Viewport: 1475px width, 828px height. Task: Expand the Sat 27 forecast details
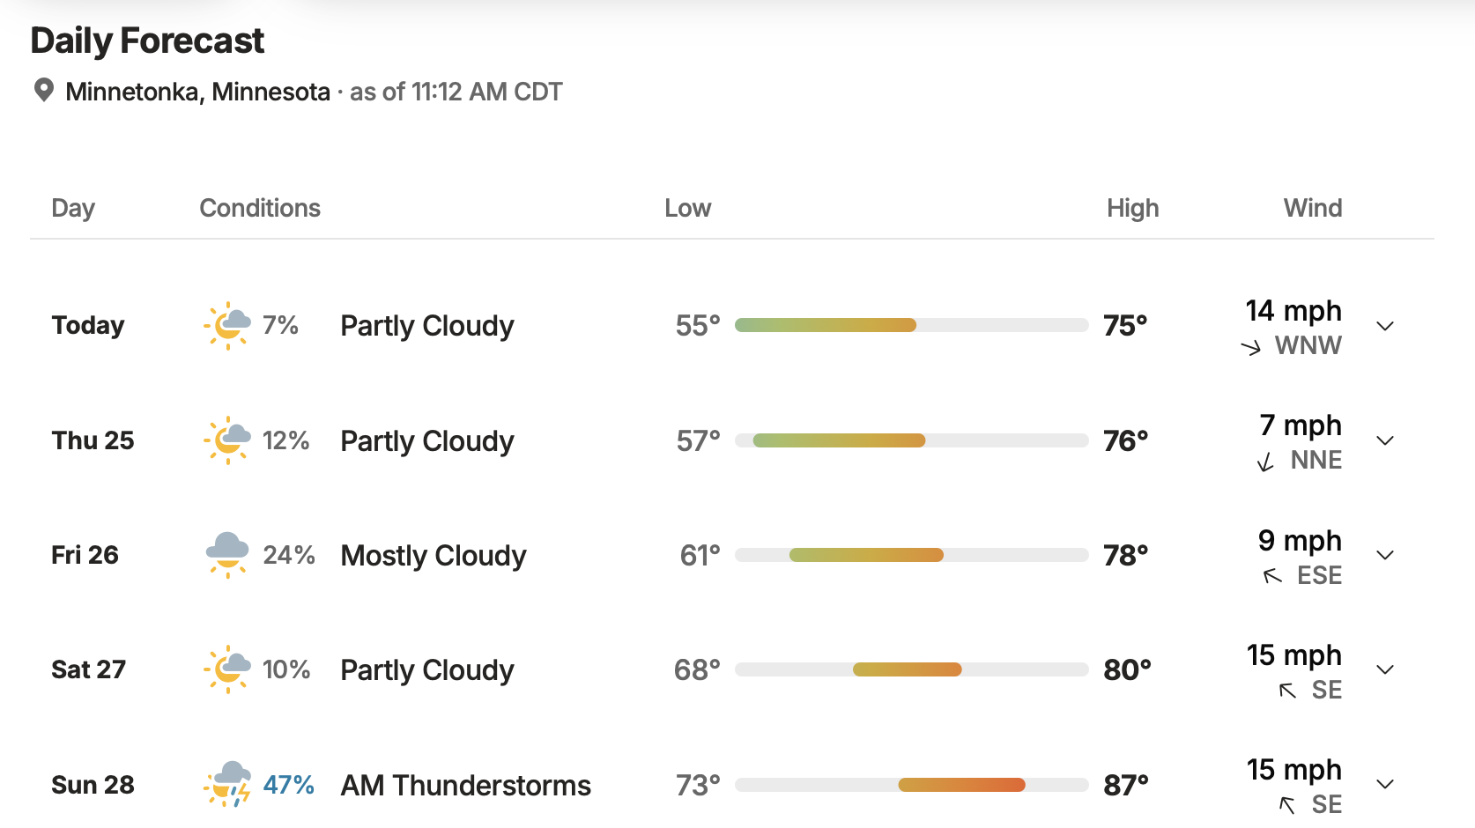pyautogui.click(x=1385, y=669)
